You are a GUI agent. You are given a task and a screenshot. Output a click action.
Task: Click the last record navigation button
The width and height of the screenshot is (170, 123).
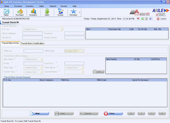point(162,113)
